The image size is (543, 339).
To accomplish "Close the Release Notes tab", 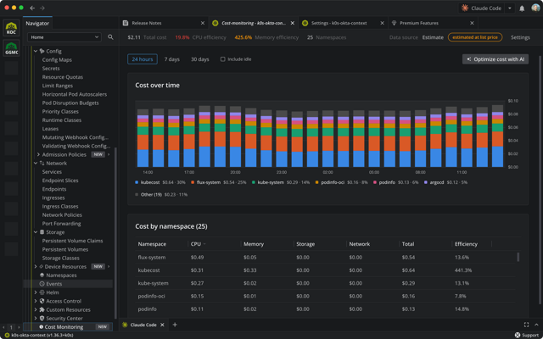I will pos(203,23).
